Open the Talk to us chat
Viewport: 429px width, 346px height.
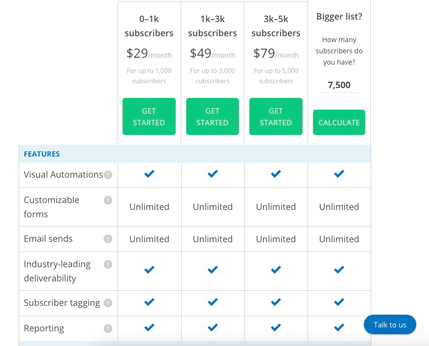390,324
